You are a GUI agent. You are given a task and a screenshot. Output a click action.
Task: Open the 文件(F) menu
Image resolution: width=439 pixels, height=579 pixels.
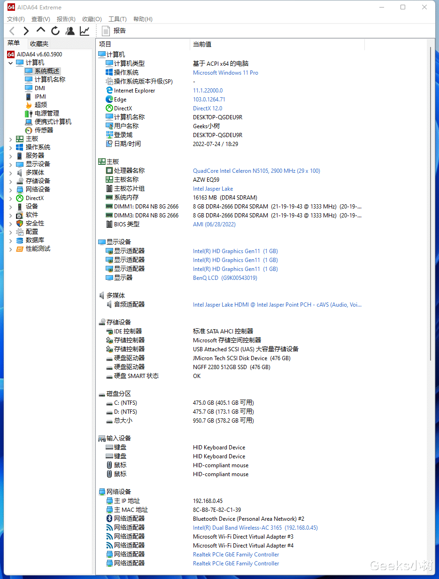coord(16,19)
